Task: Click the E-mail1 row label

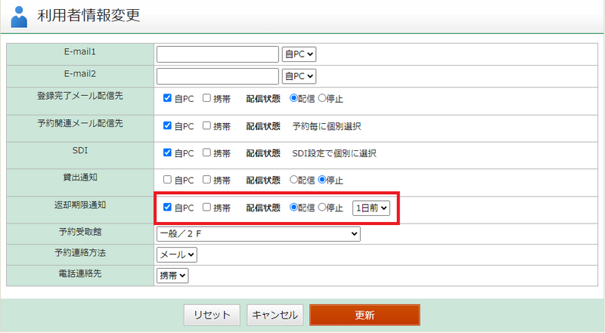Action: [80, 51]
